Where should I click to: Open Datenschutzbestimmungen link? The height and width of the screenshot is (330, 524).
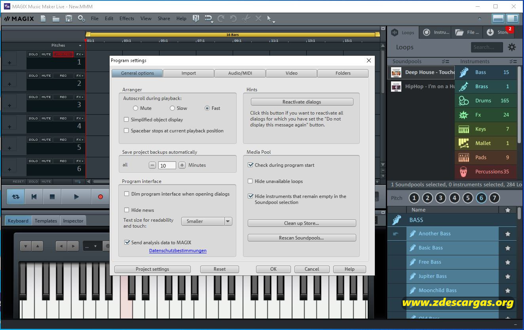click(178, 251)
